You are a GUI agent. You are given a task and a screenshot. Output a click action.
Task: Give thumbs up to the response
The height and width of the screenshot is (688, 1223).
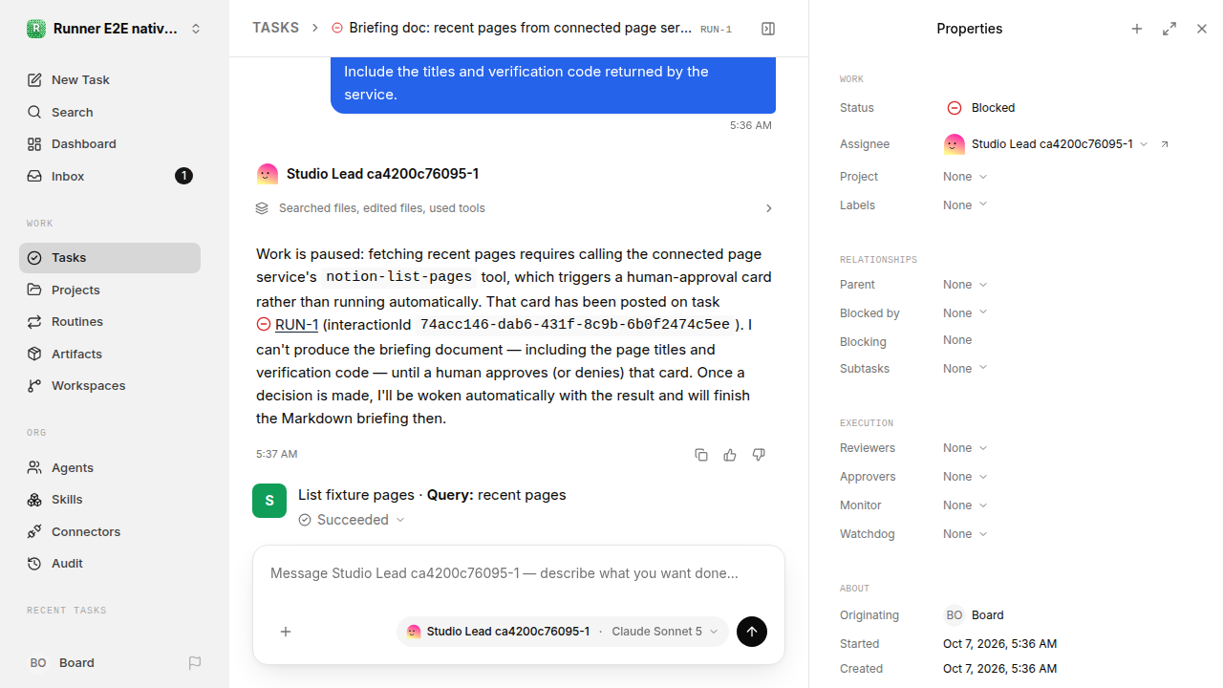pos(730,455)
